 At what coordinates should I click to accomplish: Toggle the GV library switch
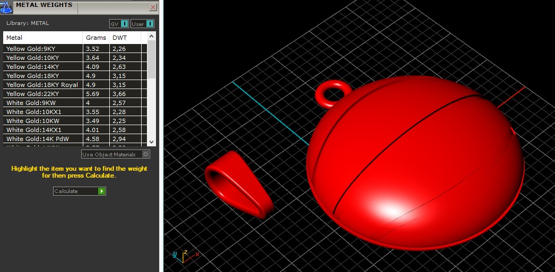[x=119, y=24]
